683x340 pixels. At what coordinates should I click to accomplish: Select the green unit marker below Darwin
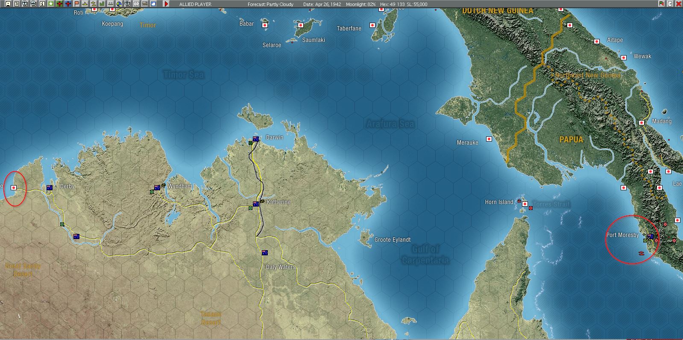pos(250,143)
